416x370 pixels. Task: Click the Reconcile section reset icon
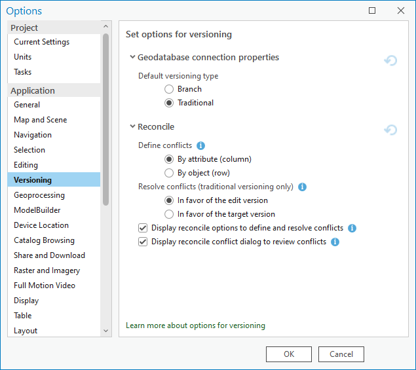390,130
